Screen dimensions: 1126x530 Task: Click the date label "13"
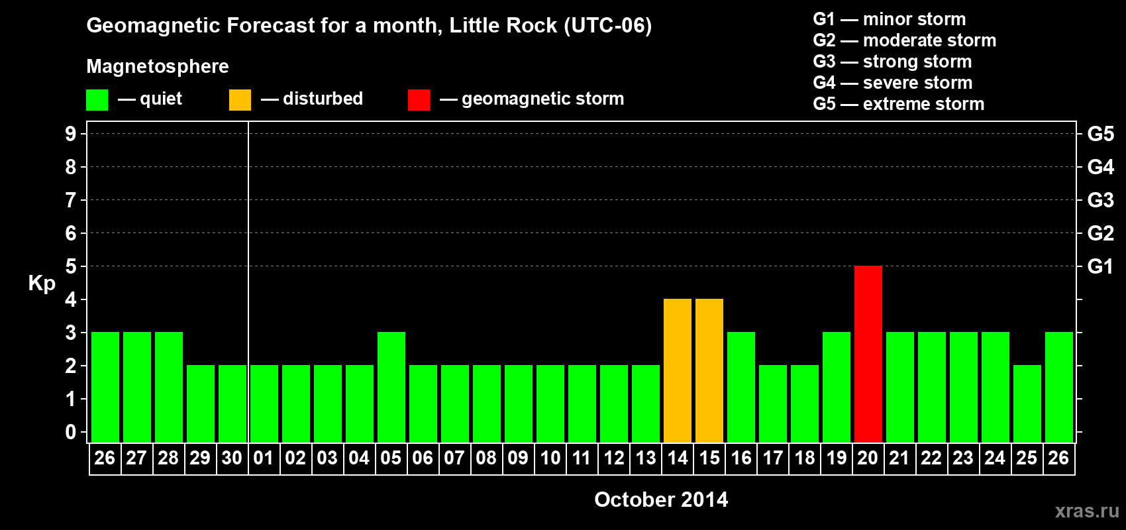pyautogui.click(x=645, y=458)
